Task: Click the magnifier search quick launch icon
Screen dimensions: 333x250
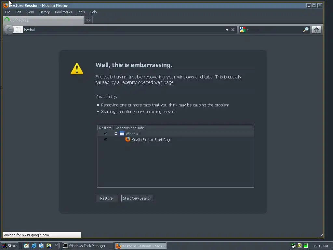Action: (49, 246)
